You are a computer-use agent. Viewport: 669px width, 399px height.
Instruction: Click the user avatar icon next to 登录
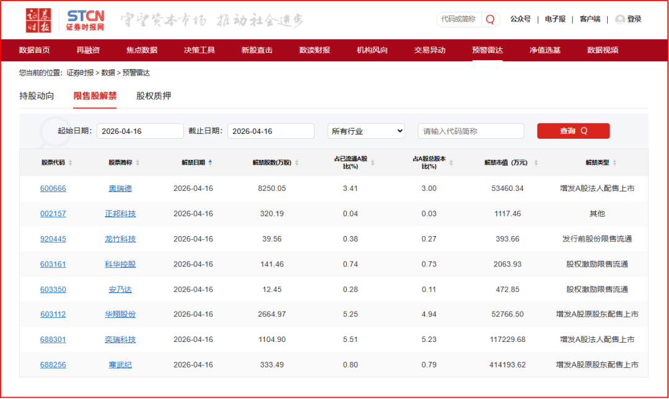[620, 19]
